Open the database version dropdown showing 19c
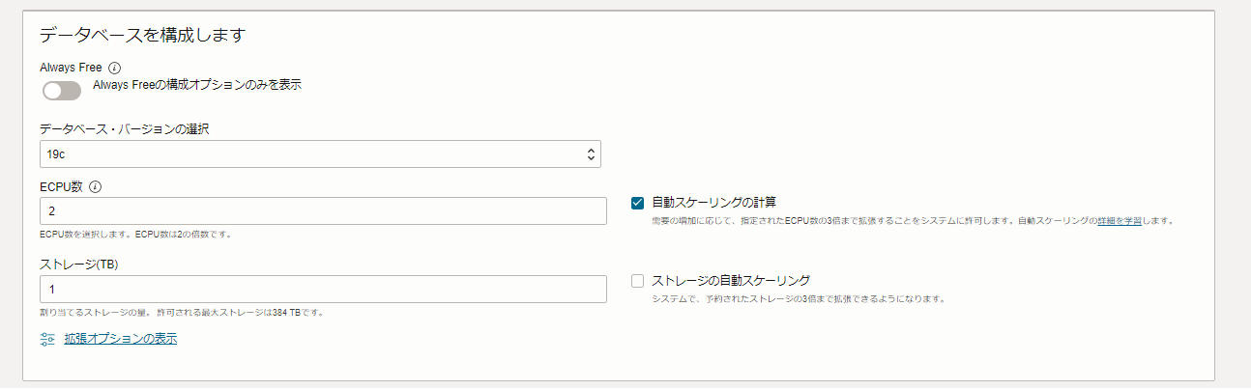The height and width of the screenshot is (390, 1251). (x=319, y=153)
